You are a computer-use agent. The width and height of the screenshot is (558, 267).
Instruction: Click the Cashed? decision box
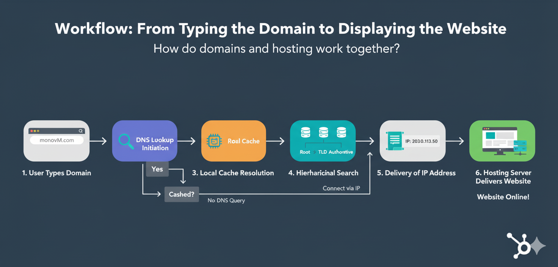point(182,194)
